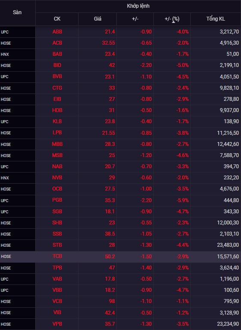
Task: Click the +/- column header
Action: (135, 19)
